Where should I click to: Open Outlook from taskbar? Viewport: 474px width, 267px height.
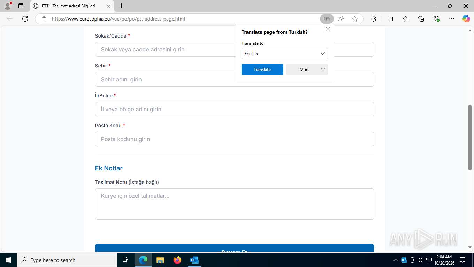tap(194, 260)
